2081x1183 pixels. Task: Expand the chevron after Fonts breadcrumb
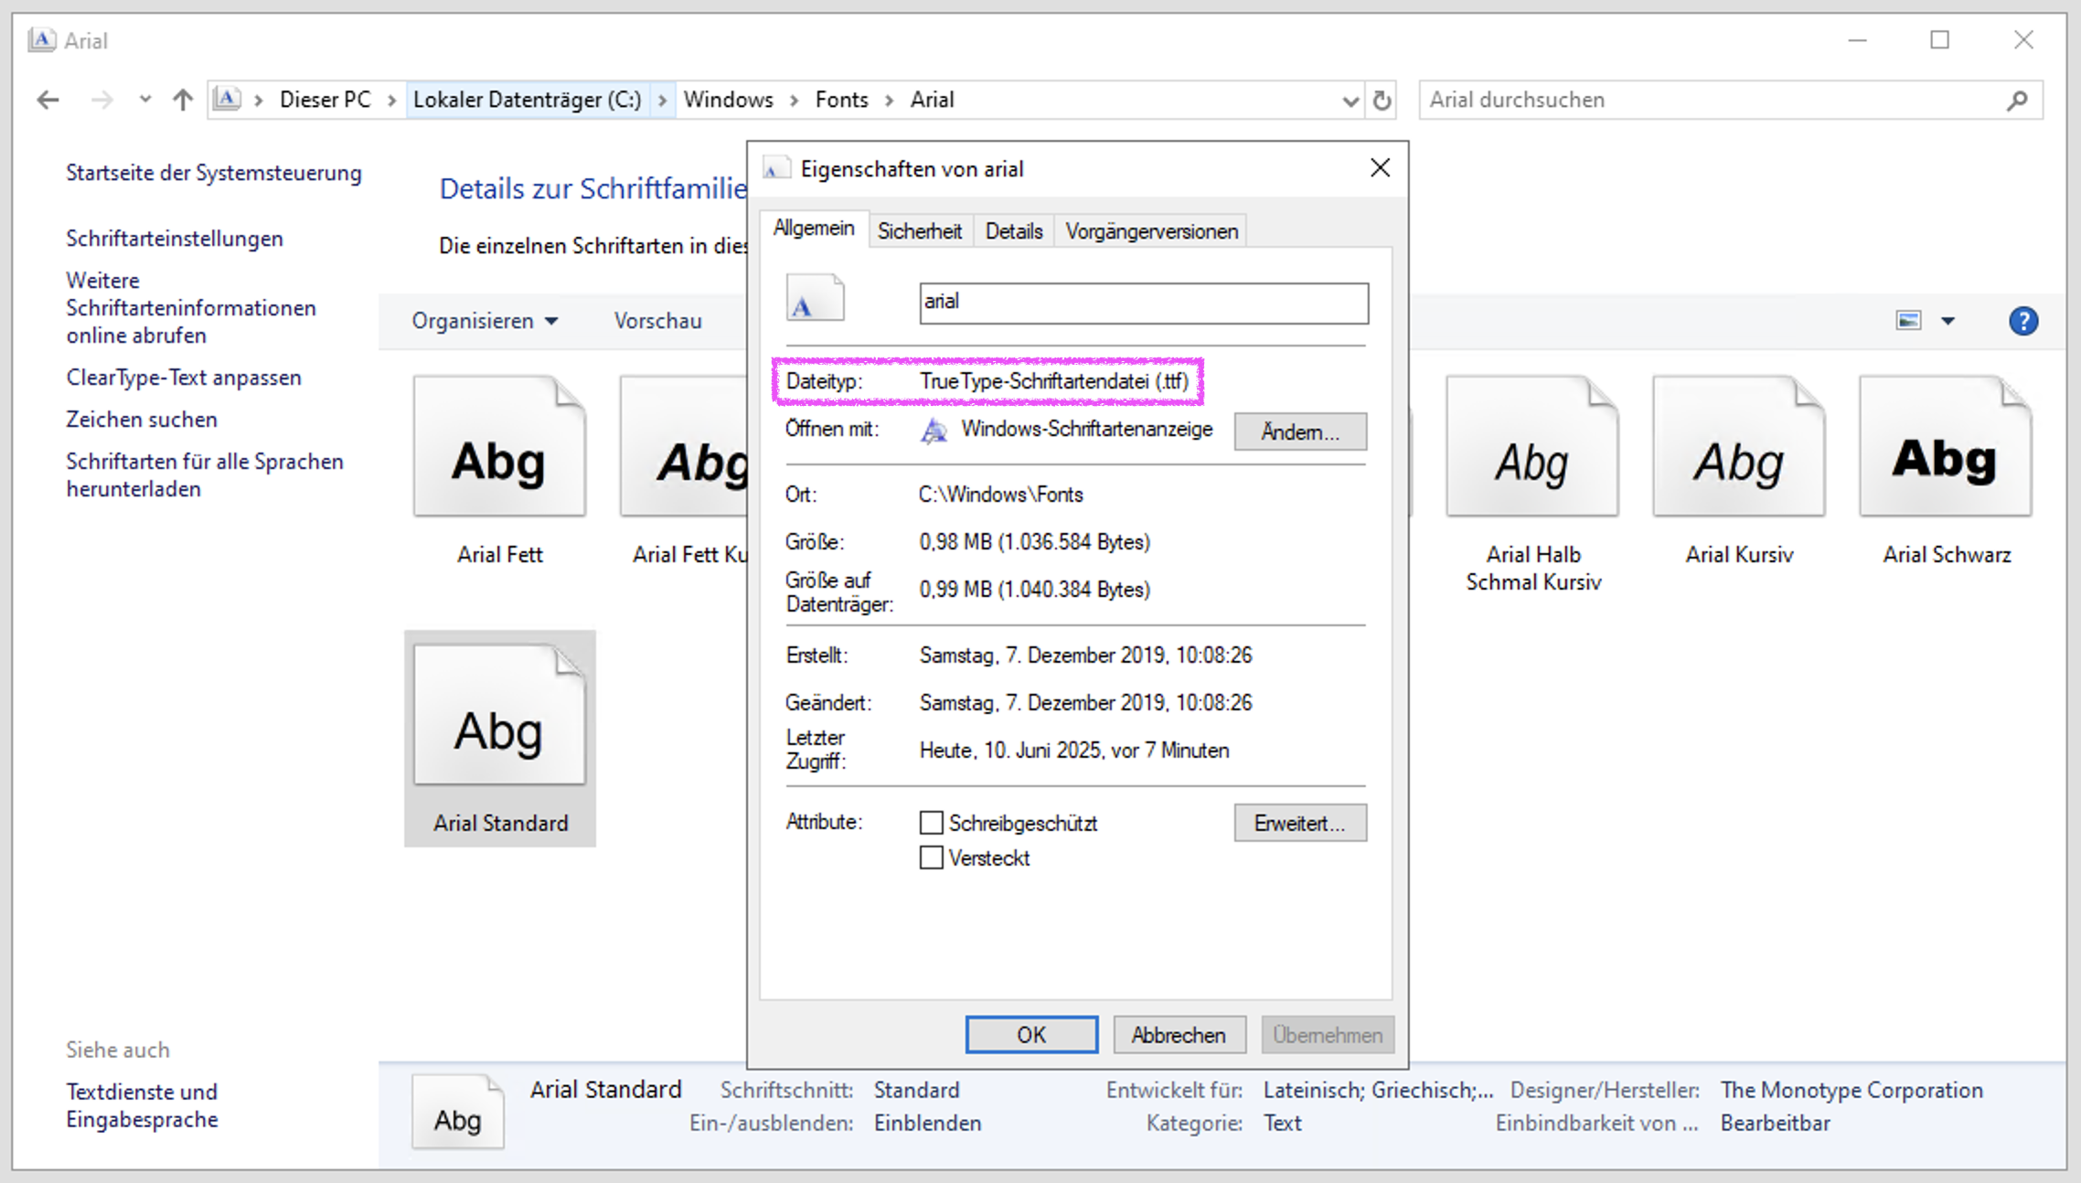click(x=889, y=100)
